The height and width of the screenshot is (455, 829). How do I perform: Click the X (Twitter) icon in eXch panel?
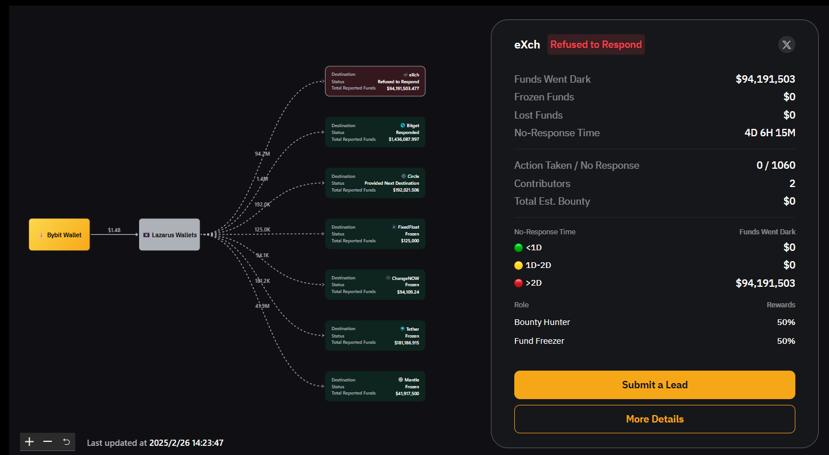[786, 45]
